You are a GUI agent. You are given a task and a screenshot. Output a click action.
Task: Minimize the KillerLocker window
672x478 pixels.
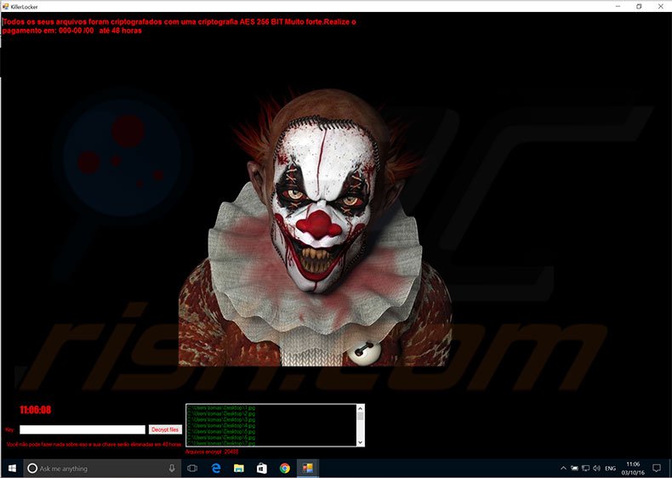tap(618, 7)
